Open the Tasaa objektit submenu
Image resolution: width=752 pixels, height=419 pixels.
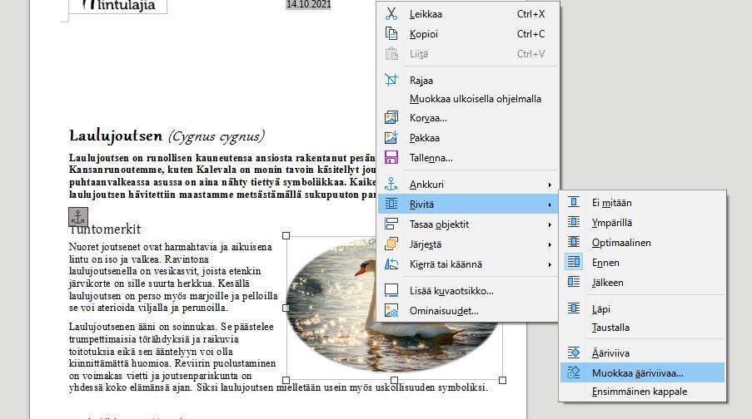(468, 224)
